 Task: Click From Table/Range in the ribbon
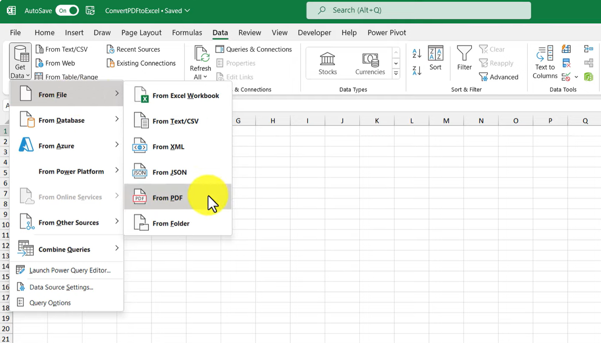click(x=67, y=77)
